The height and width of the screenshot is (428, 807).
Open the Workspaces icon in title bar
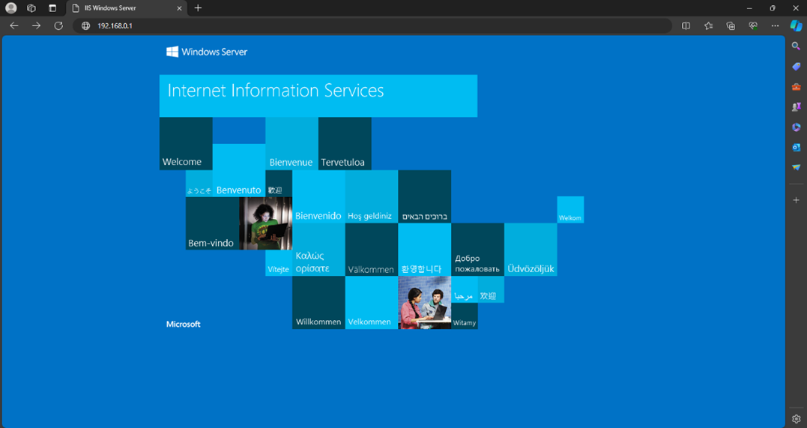click(x=31, y=7)
